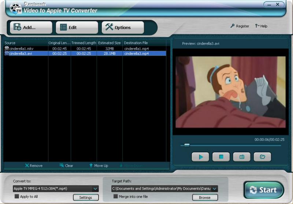293x204 pixels.
Task: Clear all files from the list
Action: coord(66,166)
